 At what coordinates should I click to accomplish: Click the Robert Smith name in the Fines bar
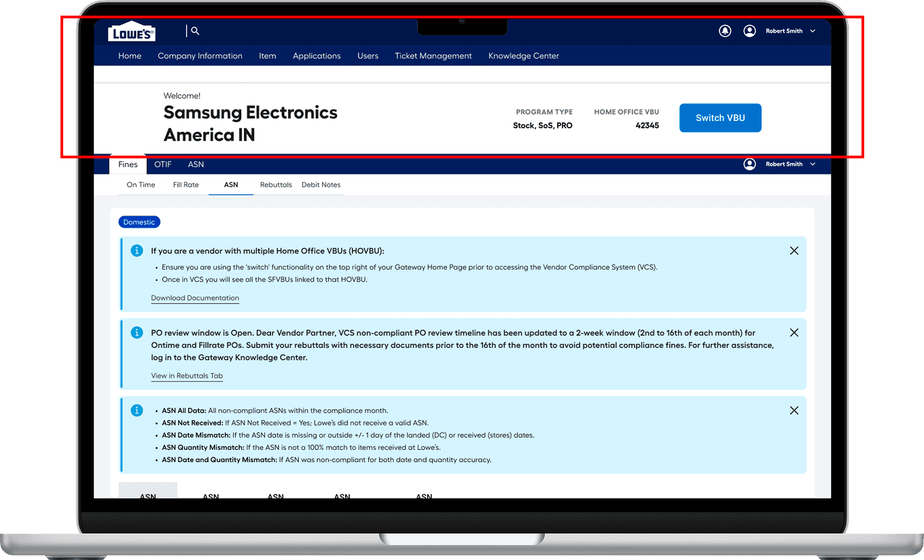pyautogui.click(x=784, y=164)
